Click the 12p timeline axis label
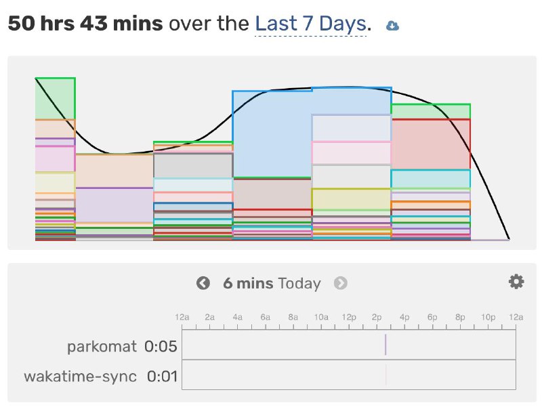542x409 pixels. [x=349, y=316]
